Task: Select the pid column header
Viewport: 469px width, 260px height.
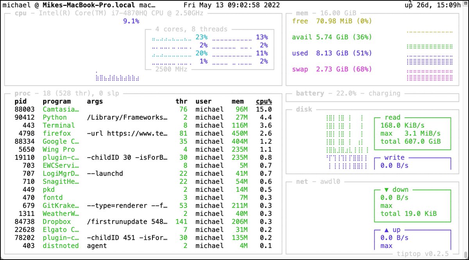Action: [20, 101]
